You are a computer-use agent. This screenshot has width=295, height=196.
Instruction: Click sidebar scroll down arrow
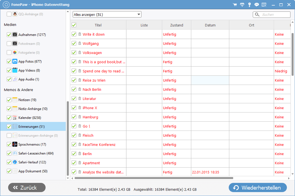[68, 178]
